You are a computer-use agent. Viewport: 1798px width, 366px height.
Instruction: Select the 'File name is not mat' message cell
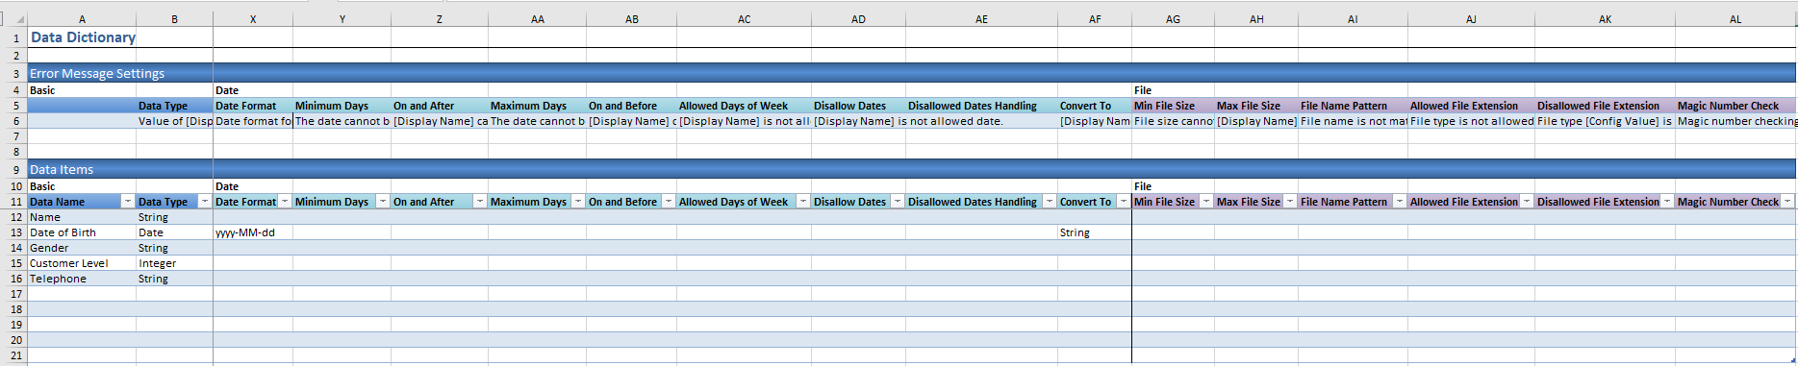pyautogui.click(x=1353, y=121)
